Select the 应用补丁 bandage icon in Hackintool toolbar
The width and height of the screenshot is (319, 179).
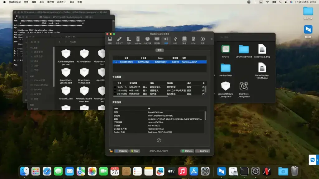(x=119, y=40)
